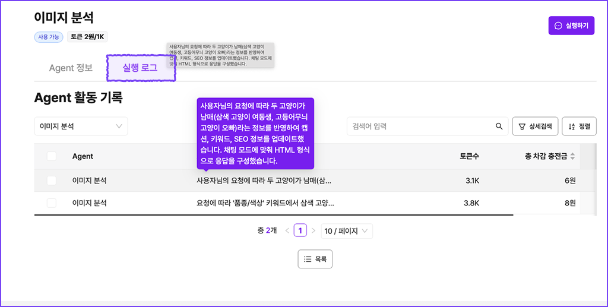Select the 실행 로그 tab
608x307 pixels.
[x=140, y=68]
